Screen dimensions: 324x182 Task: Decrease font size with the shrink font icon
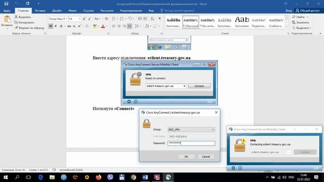pos(90,19)
